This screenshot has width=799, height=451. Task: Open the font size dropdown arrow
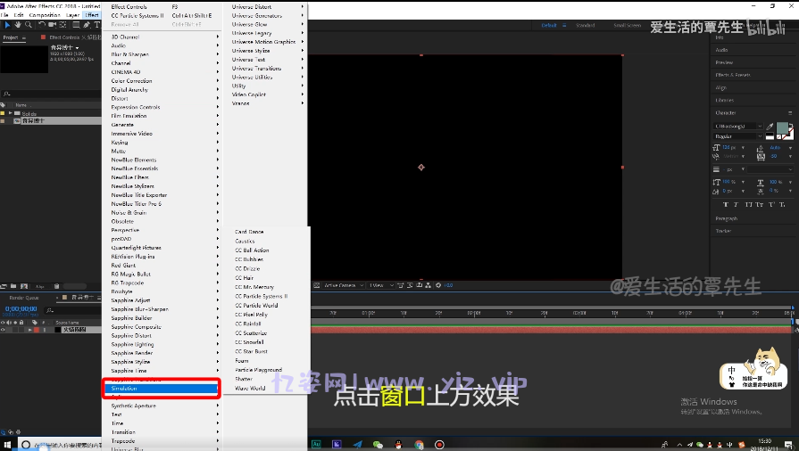(x=744, y=148)
